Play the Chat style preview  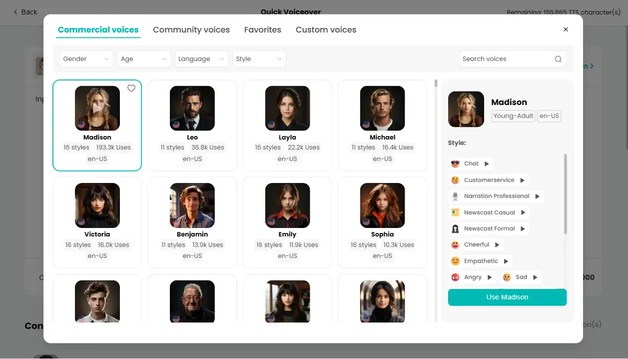point(487,163)
